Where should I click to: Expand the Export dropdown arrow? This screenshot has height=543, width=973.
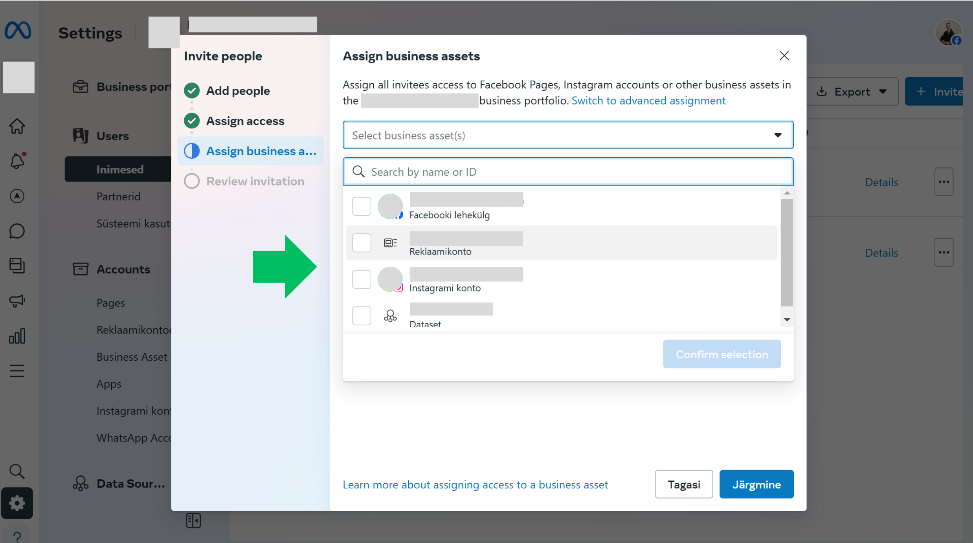coord(883,92)
